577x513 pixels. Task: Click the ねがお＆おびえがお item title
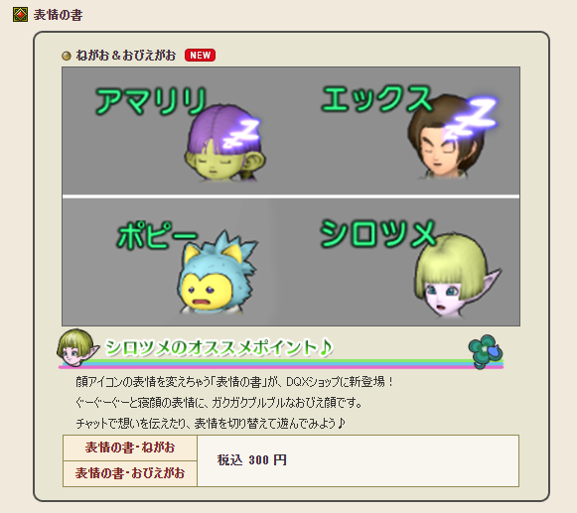[126, 56]
